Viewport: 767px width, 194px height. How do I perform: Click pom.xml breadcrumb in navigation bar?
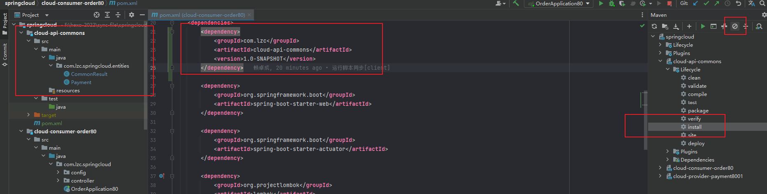pyautogui.click(x=123, y=3)
